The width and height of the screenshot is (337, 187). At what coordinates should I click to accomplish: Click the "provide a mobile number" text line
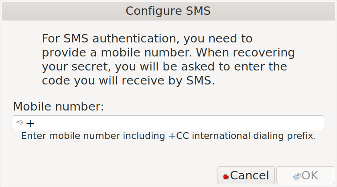coord(168,53)
